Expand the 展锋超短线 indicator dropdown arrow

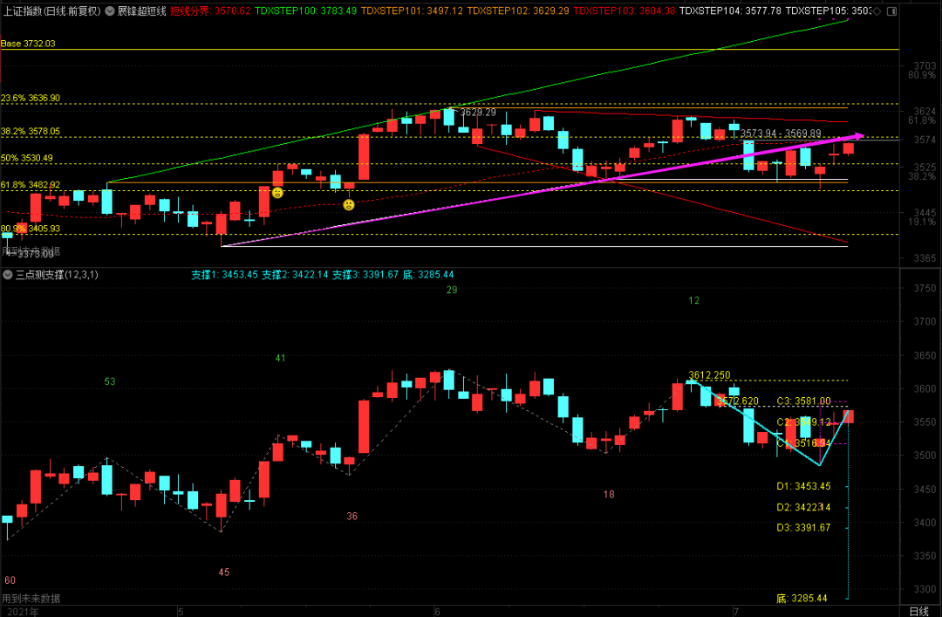click(110, 11)
